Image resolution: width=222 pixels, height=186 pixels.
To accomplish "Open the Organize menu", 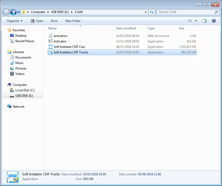I will click(15, 21).
